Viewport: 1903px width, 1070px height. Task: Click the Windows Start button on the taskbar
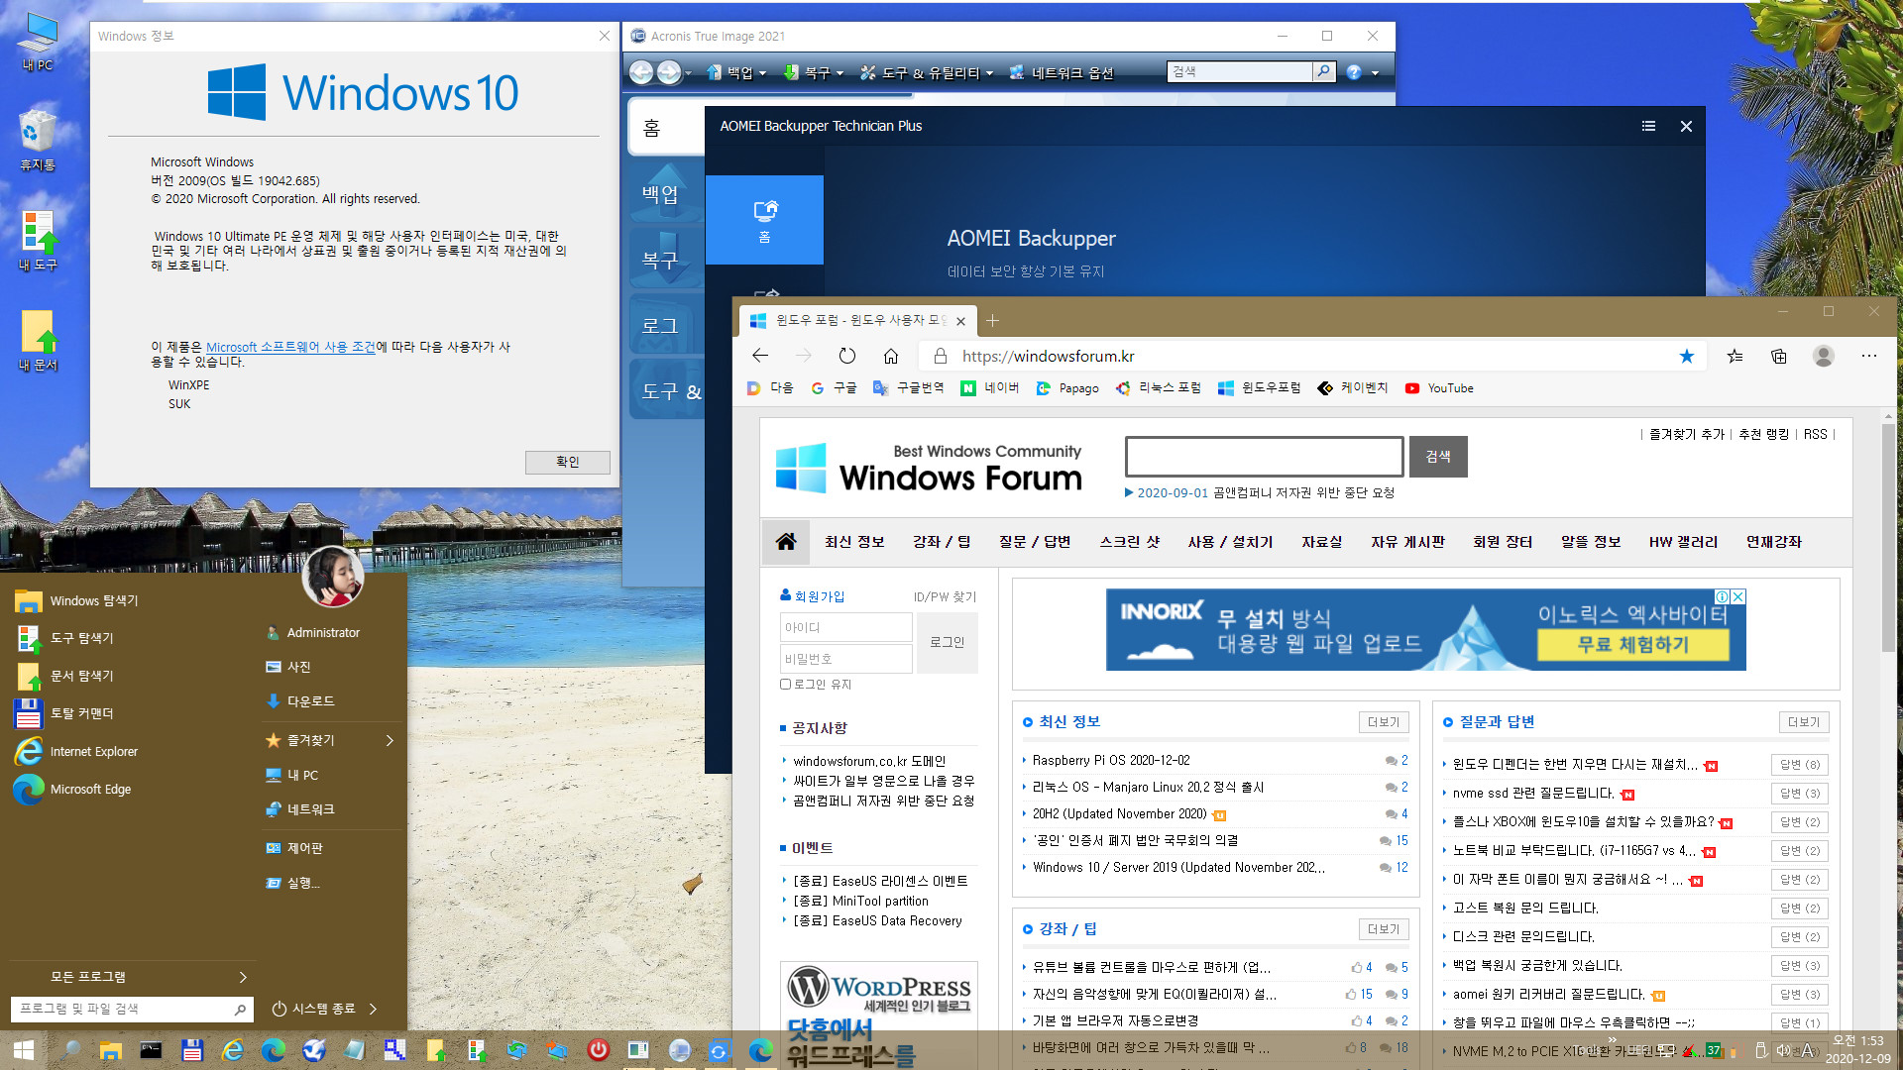(24, 1050)
